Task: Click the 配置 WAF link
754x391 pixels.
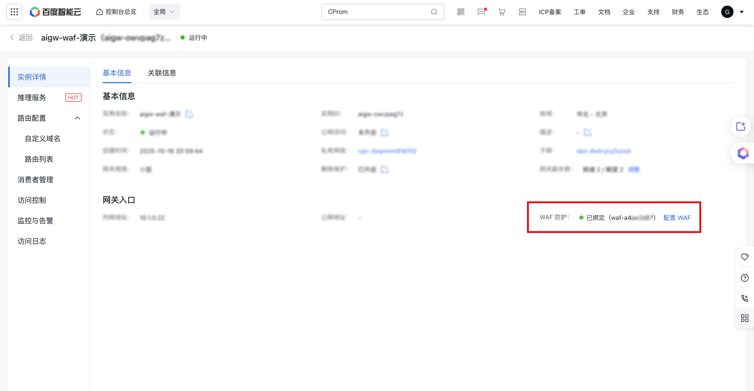Action: 677,218
